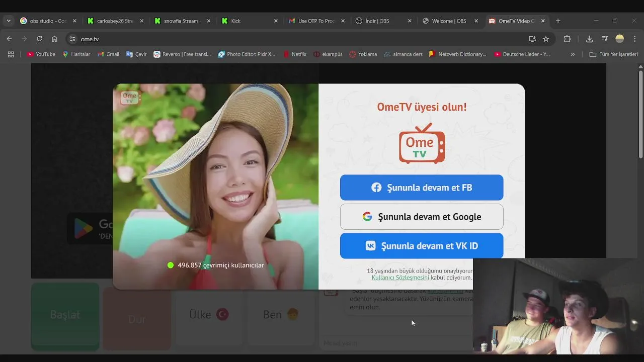Open the Netzverb Dictionary bookmark
The width and height of the screenshot is (644, 362).
click(457, 54)
